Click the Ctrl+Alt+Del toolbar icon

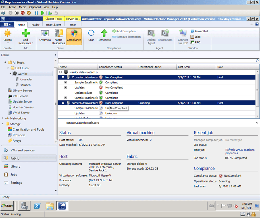pos(3,13)
